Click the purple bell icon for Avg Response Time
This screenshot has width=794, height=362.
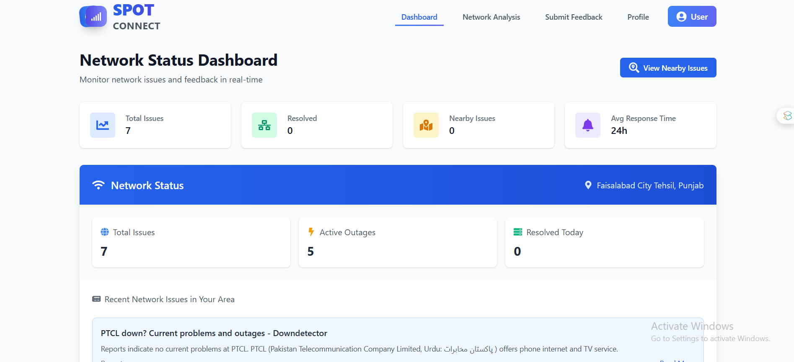point(588,125)
